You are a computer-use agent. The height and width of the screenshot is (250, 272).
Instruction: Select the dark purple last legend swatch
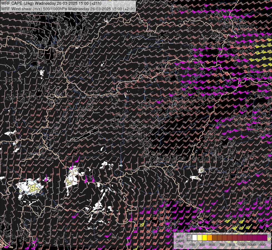[265, 238]
